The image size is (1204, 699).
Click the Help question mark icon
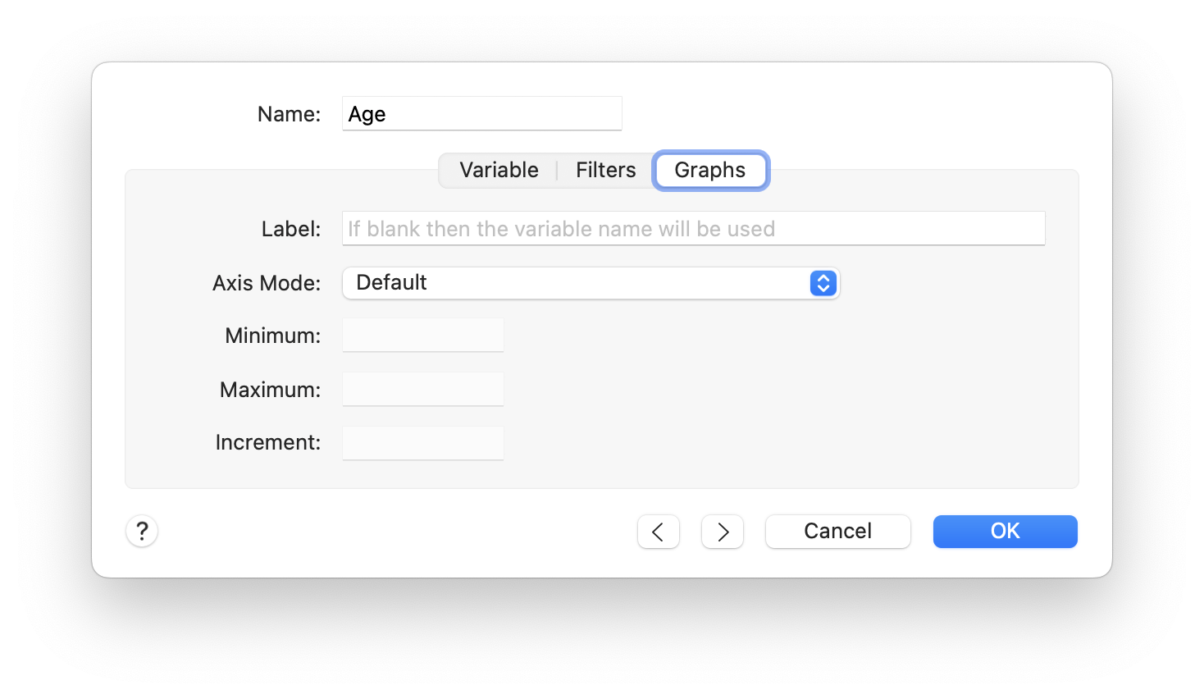tap(141, 531)
